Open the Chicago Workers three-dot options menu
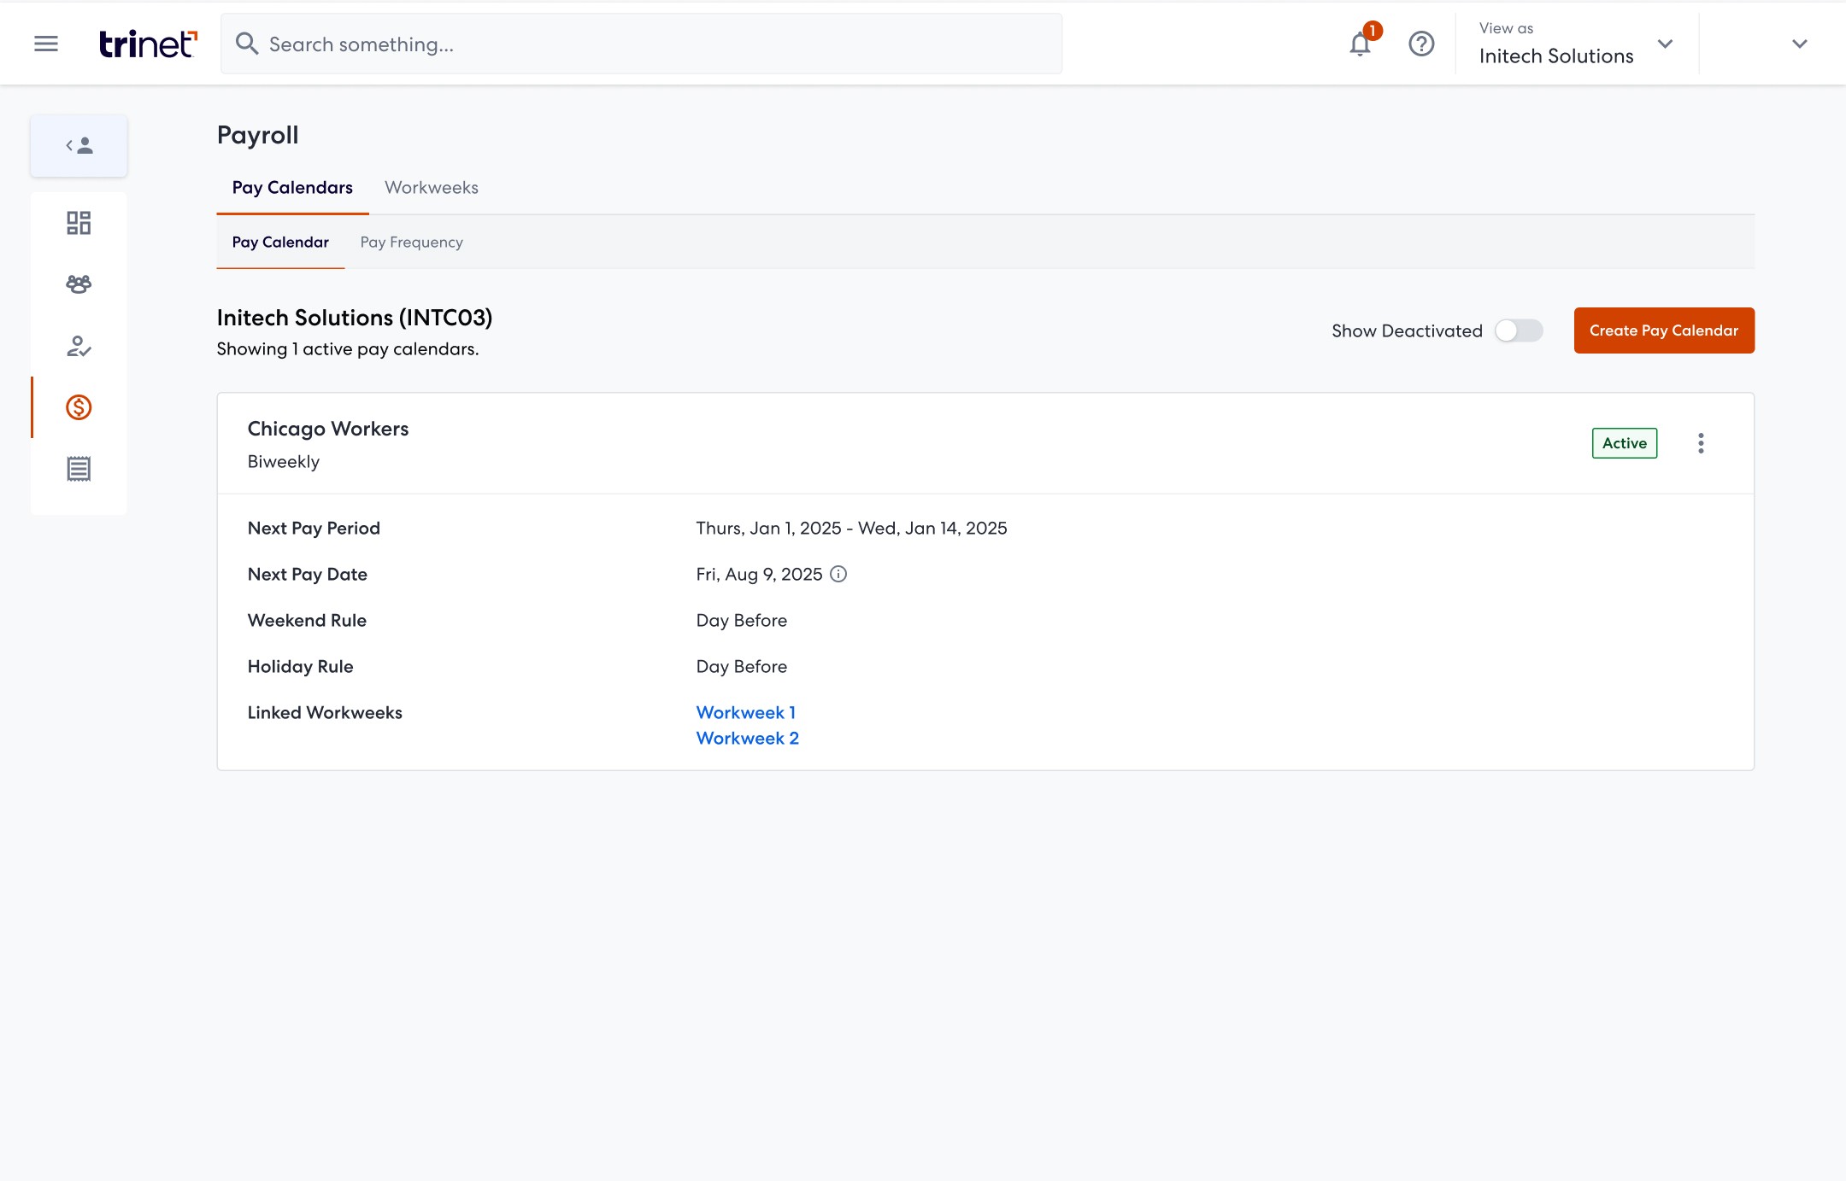 [1701, 443]
